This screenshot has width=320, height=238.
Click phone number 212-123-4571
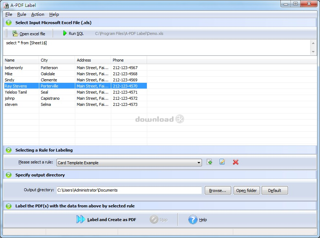click(125, 92)
